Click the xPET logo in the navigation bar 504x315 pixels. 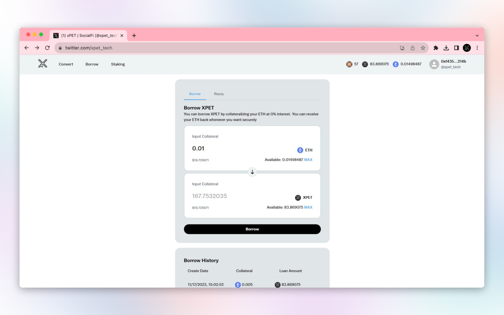point(43,63)
